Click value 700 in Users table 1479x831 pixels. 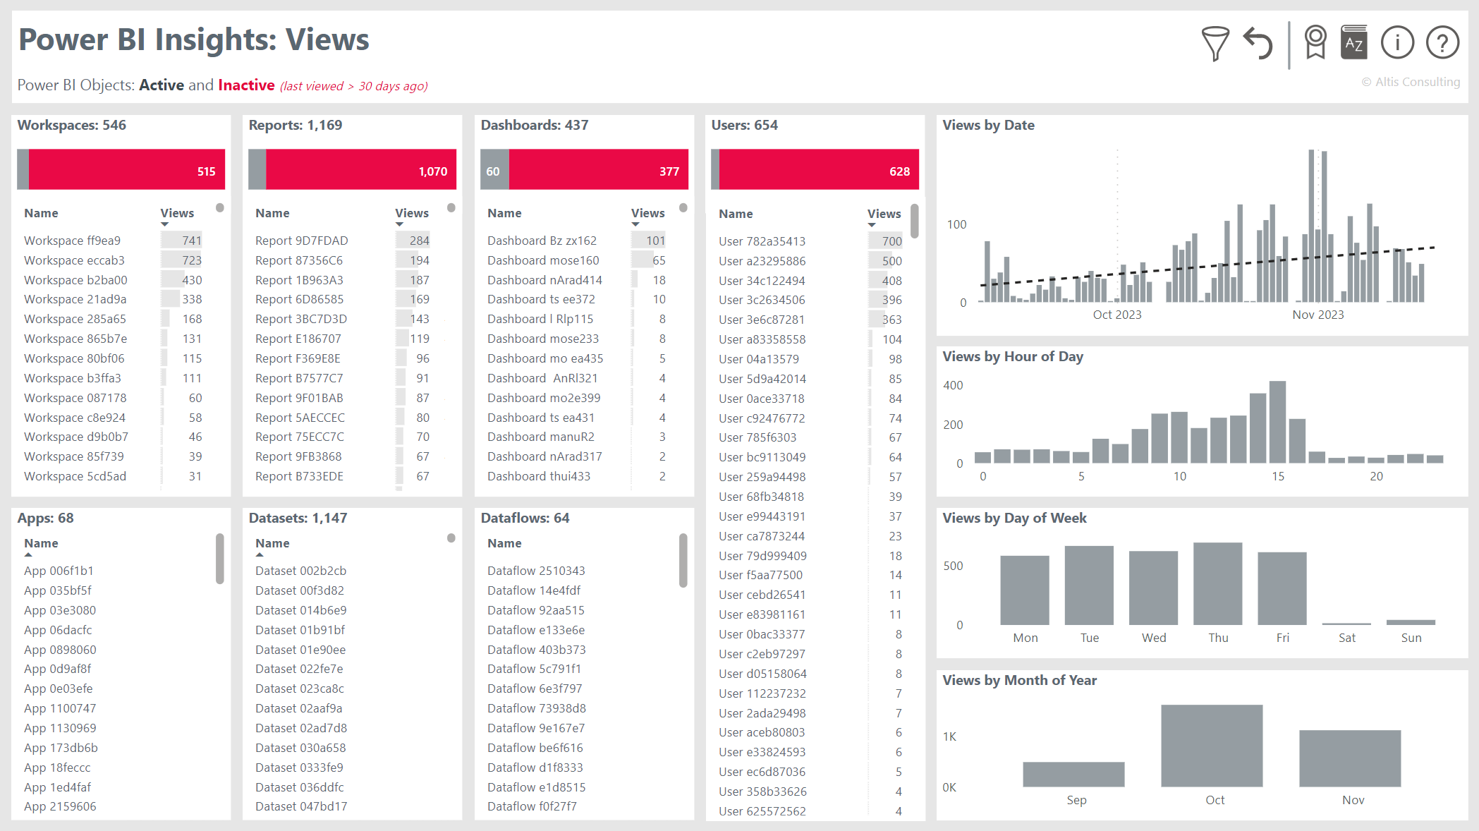pyautogui.click(x=891, y=241)
